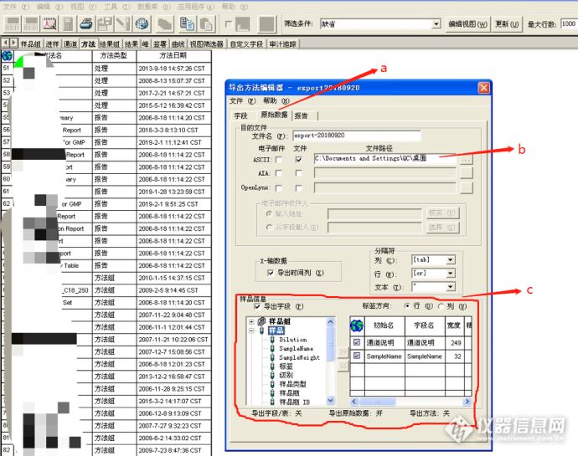Click the 文件名 input field

pyautogui.click(x=357, y=136)
